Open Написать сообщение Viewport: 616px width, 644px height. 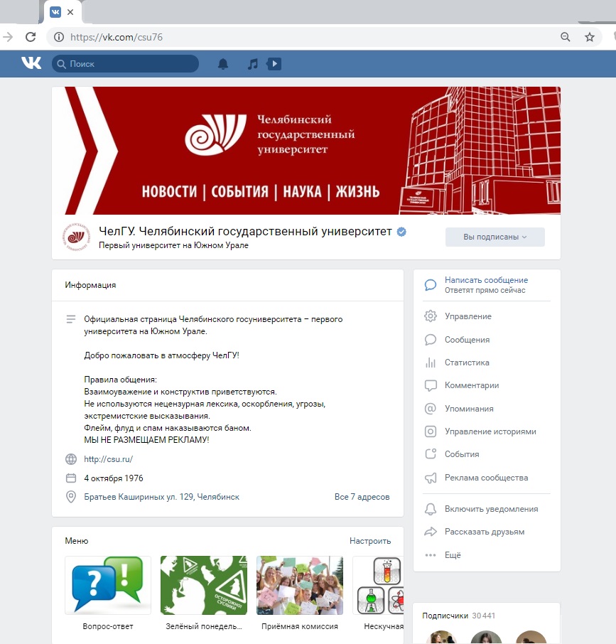click(486, 279)
